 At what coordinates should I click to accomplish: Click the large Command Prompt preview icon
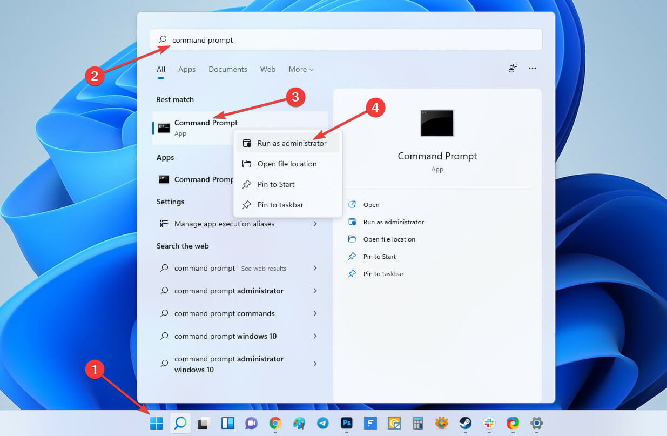tap(437, 123)
